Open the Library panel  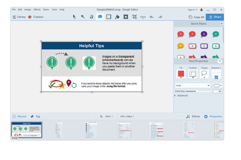(x=19, y=17)
